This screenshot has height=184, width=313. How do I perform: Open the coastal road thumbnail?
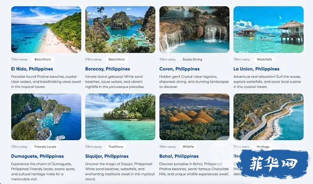tap(269, 117)
